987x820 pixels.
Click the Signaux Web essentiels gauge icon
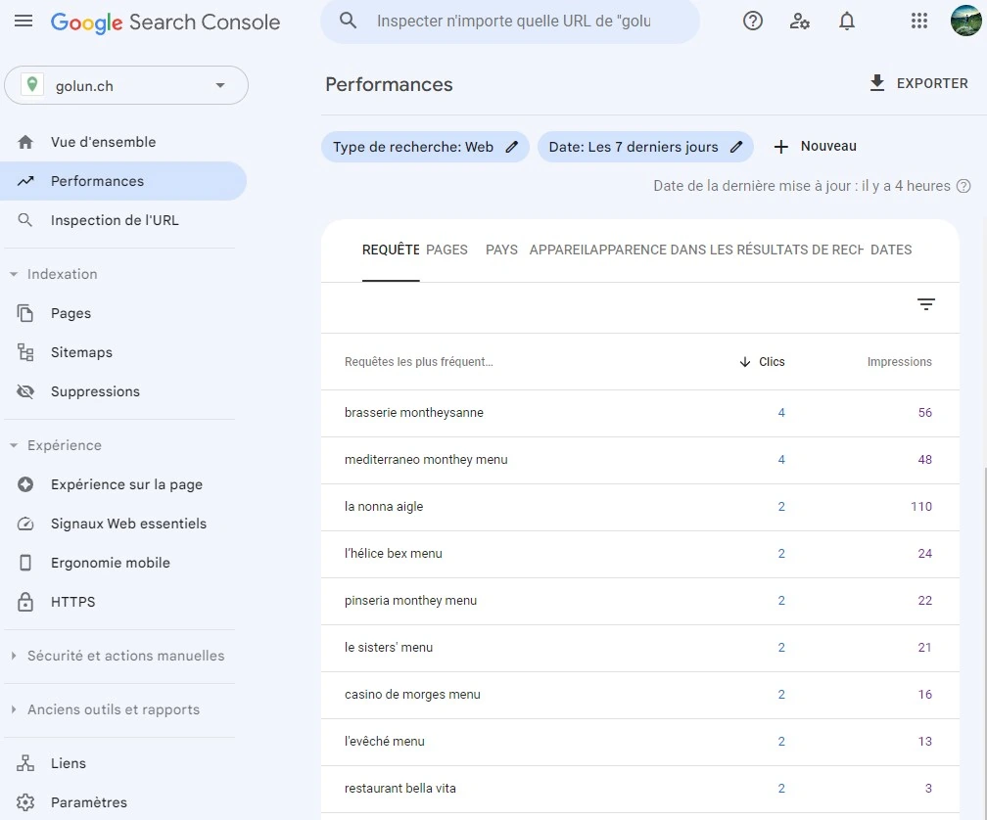(x=25, y=524)
